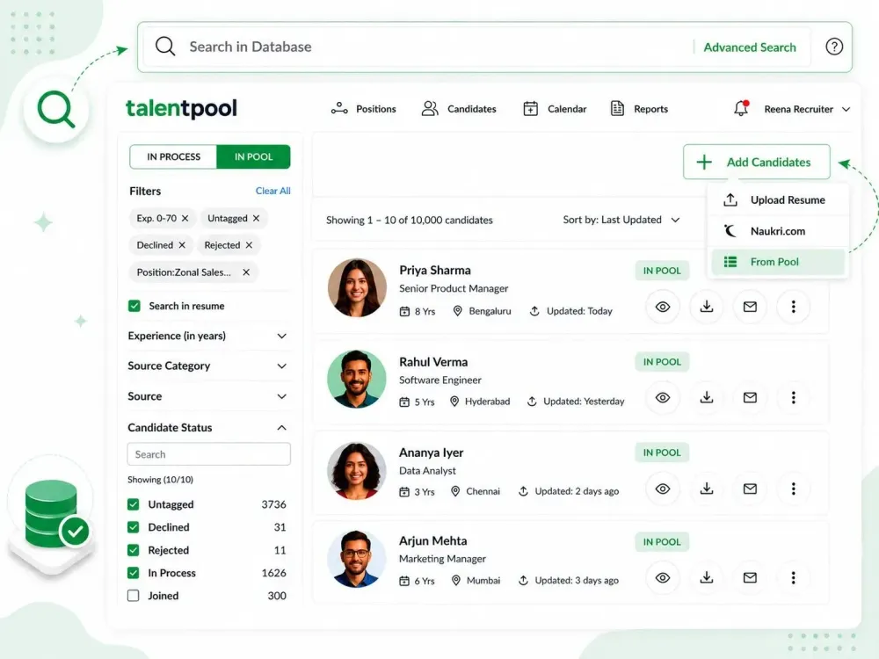Screen dimensions: 879x659
Task: Email Rahul Verma via envelope icon
Action: point(750,398)
